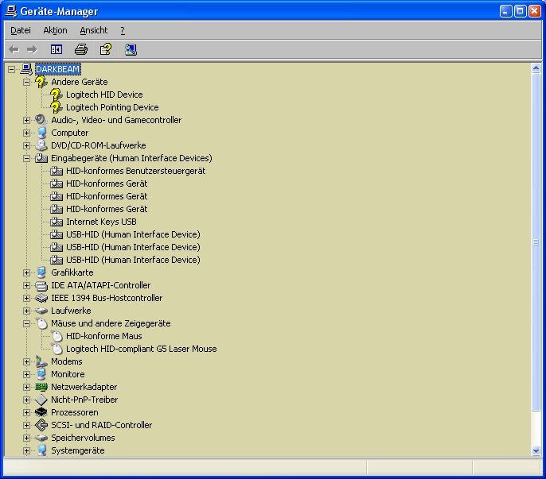This screenshot has width=546, height=479.
Task: Expand the Computer branch
Action: pyautogui.click(x=26, y=133)
